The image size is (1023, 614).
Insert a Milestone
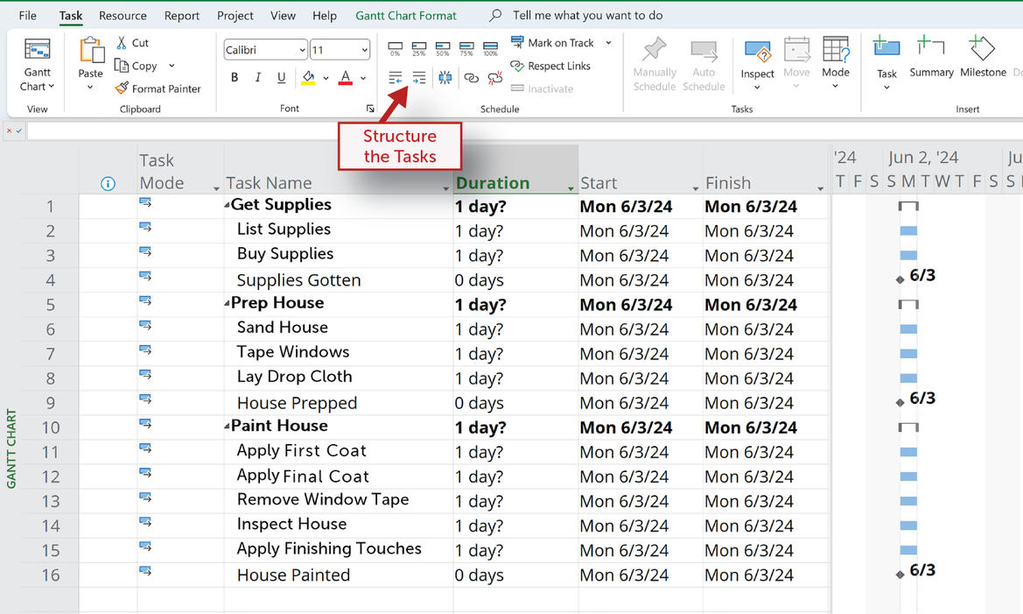(x=984, y=58)
